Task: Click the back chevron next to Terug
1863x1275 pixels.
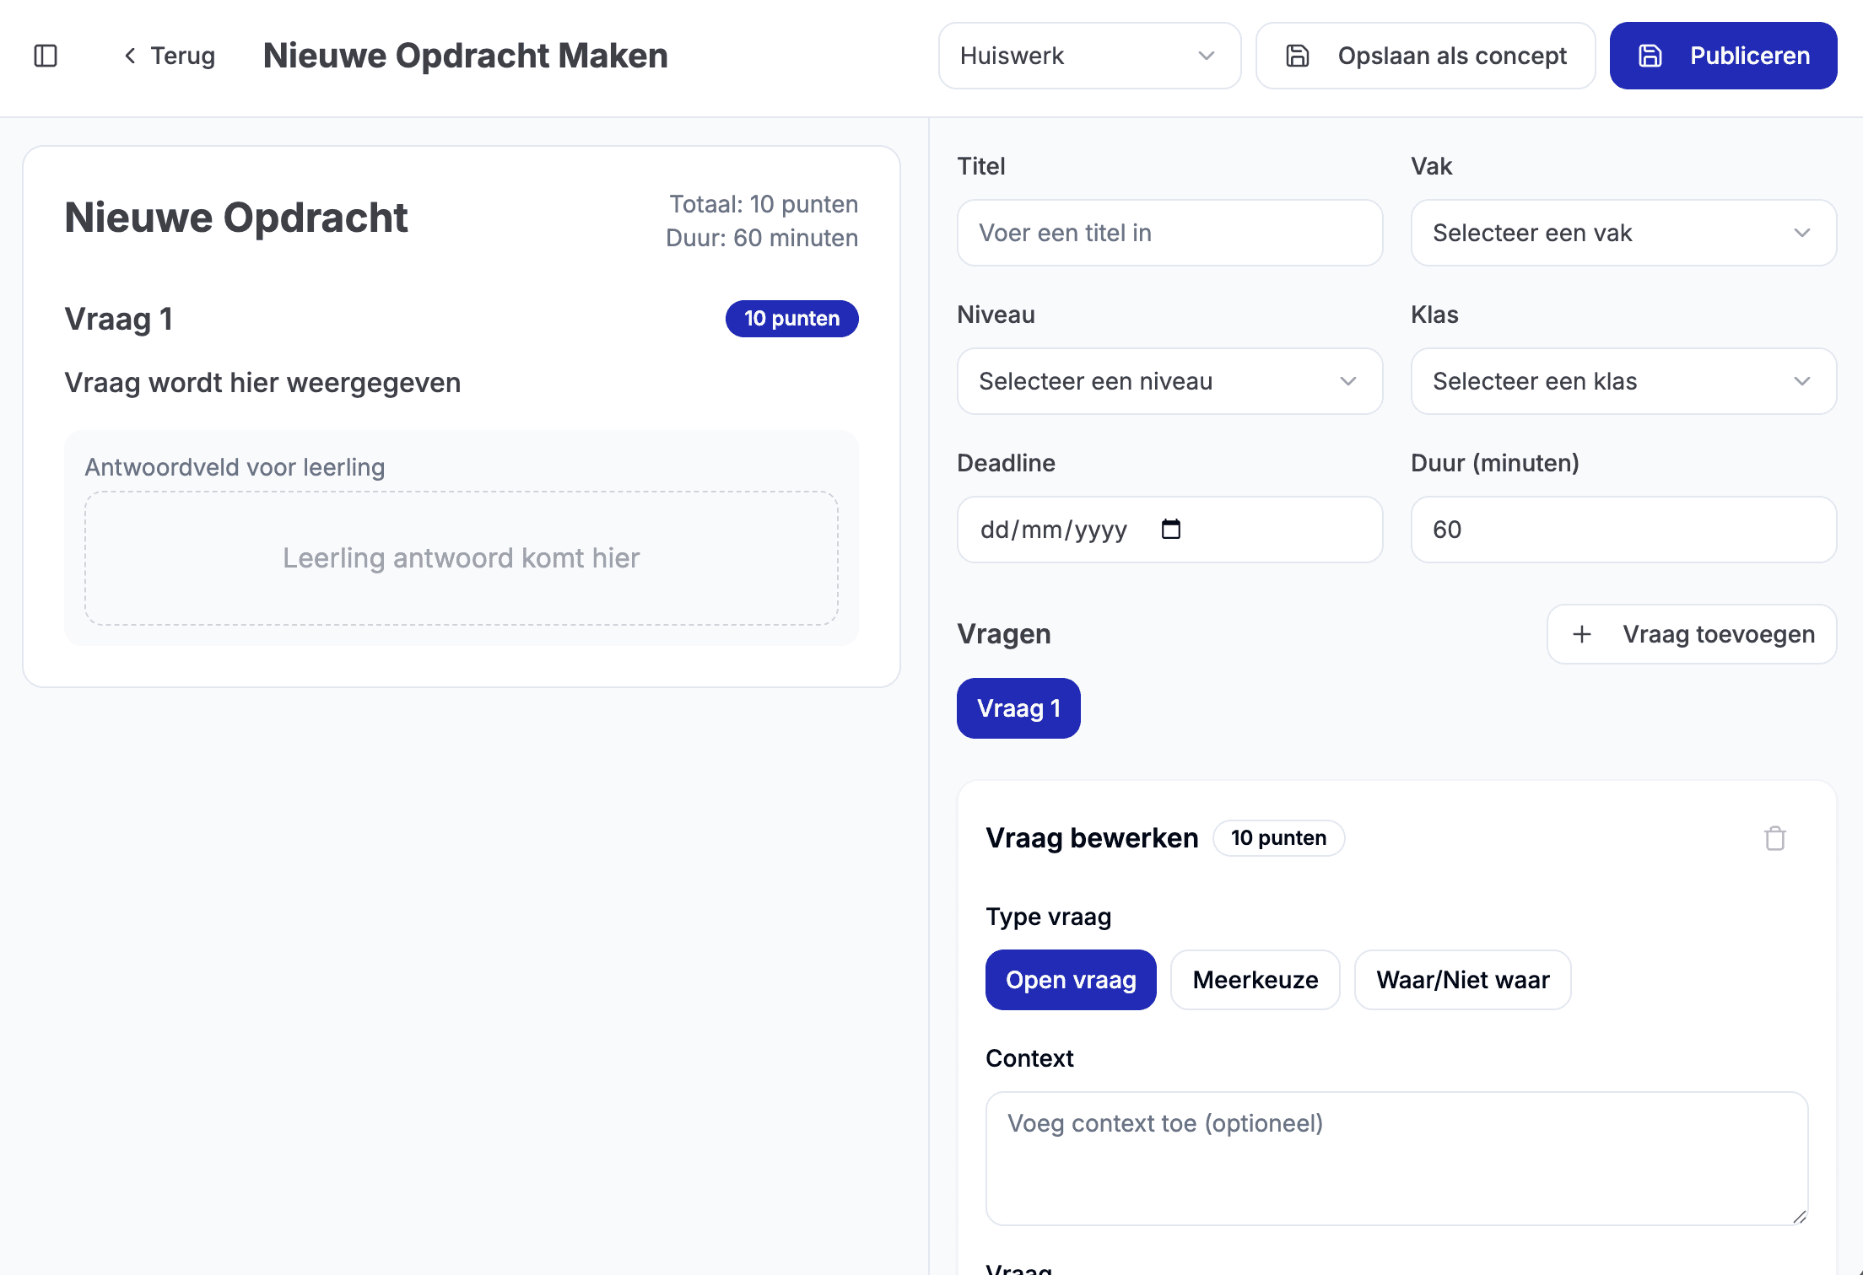Action: pos(130,56)
